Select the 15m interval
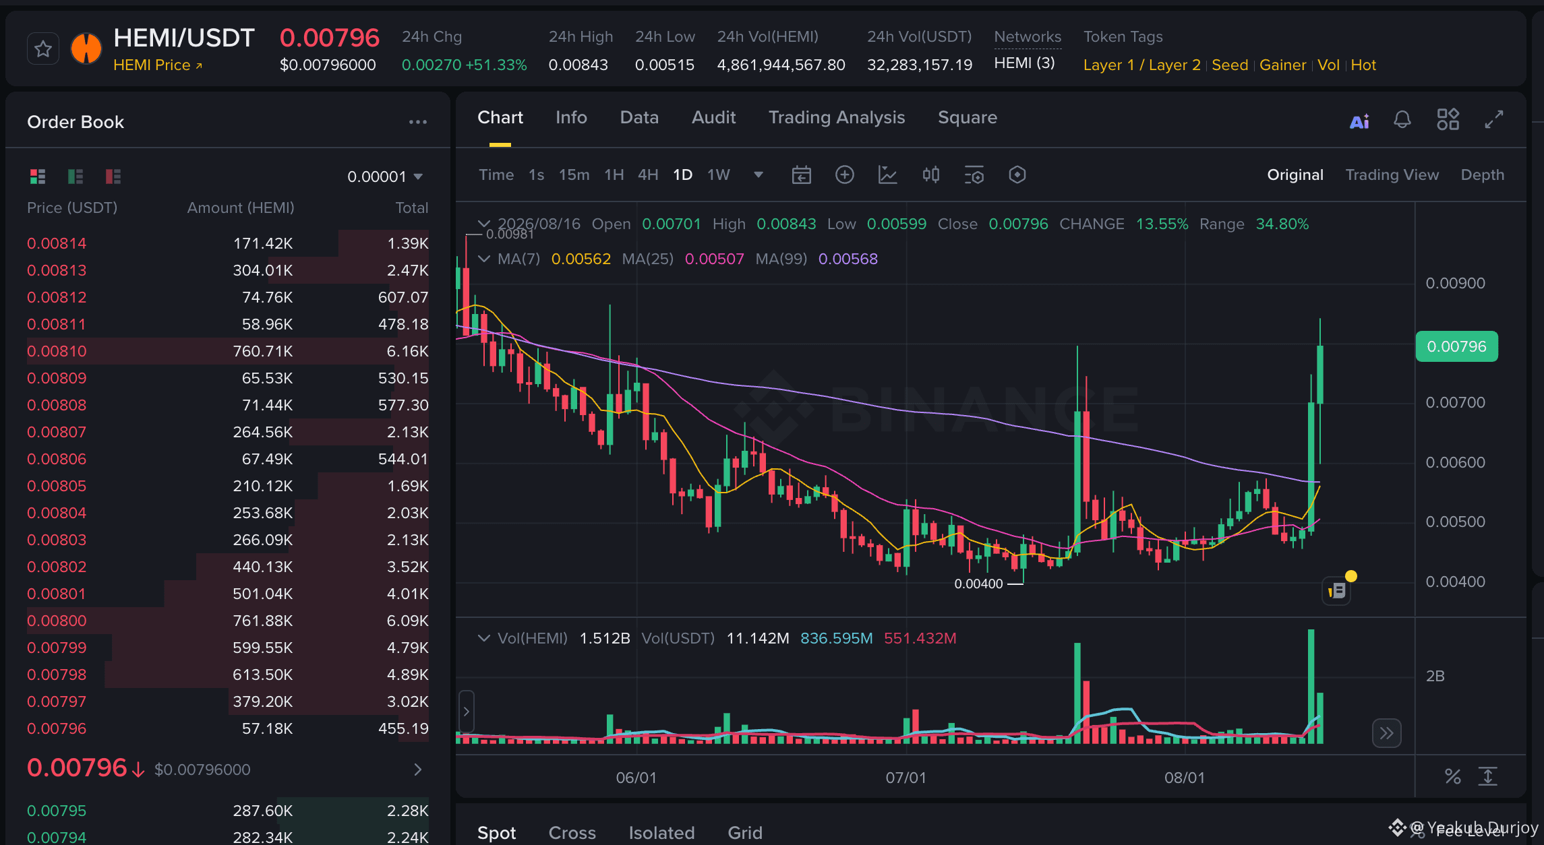This screenshot has width=1544, height=845. click(574, 175)
